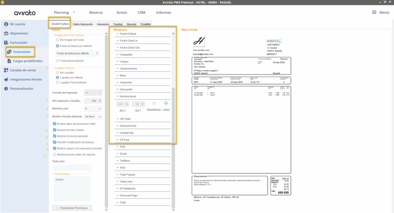The image size is (394, 213).
Task: Expand the Observaciones margin section
Action: coord(117,69)
